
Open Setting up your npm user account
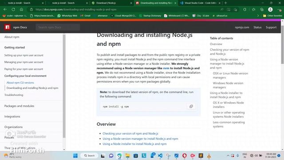tap(24, 55)
